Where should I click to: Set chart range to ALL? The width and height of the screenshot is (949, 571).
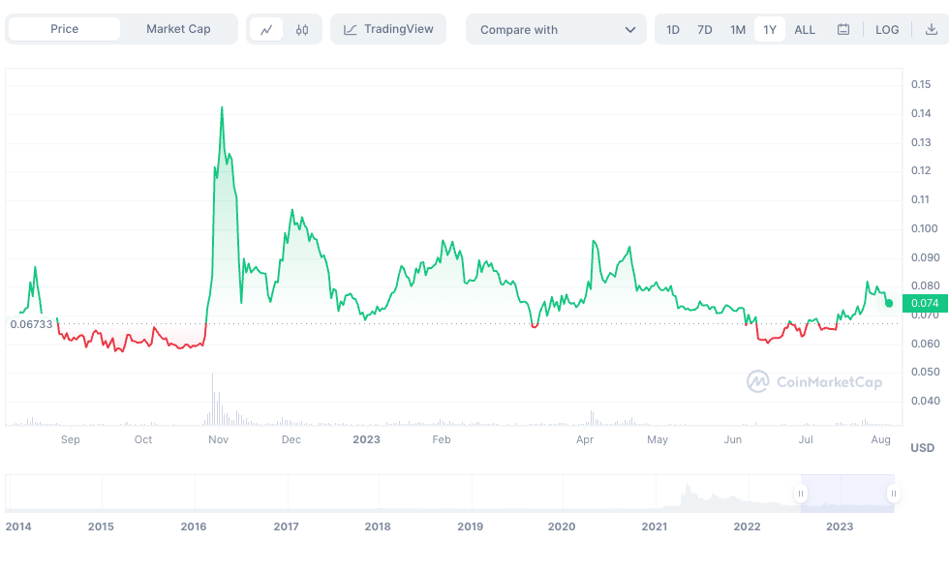coord(805,30)
